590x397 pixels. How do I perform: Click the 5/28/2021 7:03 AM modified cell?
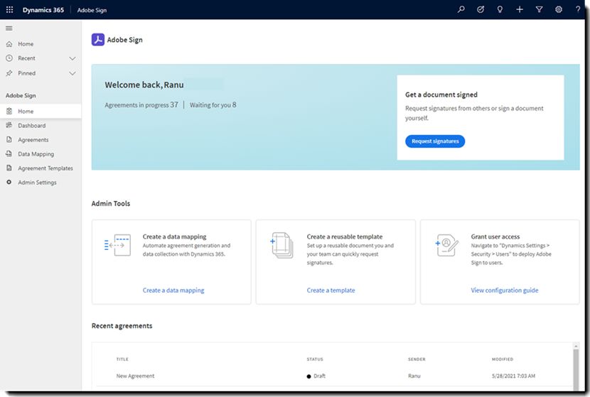point(513,376)
